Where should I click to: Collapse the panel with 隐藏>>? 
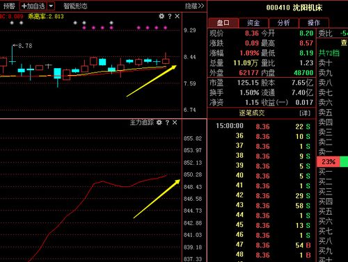pos(194,6)
